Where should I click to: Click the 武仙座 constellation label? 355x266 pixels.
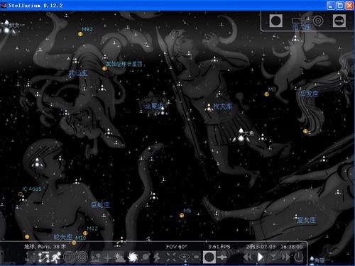[78, 74]
